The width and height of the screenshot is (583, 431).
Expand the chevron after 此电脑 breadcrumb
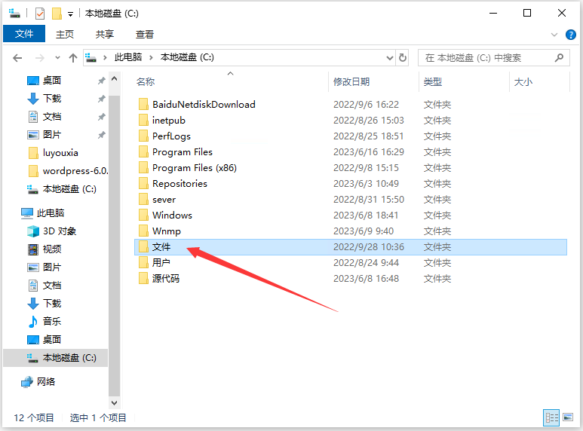coord(151,57)
